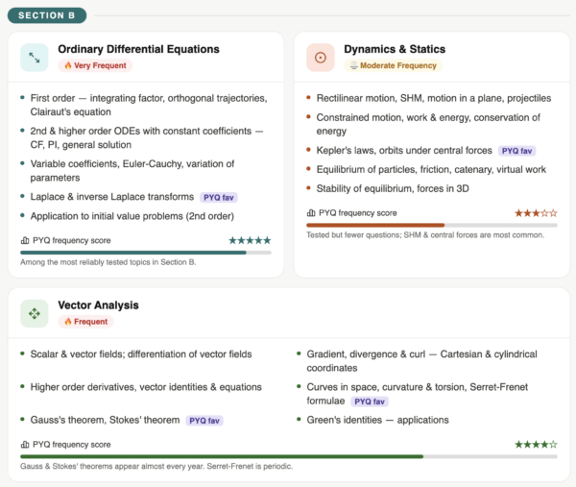Screen dimensions: 576x487
Task: Select the SECTION B label pill
Action: pos(47,15)
